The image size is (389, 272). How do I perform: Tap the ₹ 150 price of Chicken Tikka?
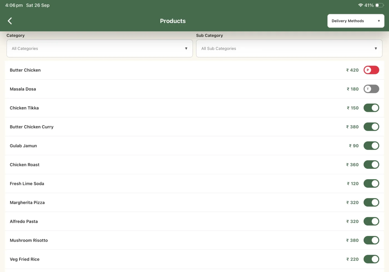tap(353, 108)
